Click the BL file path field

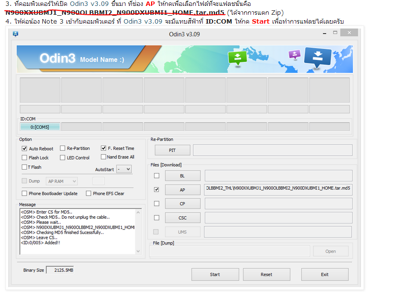(278, 175)
